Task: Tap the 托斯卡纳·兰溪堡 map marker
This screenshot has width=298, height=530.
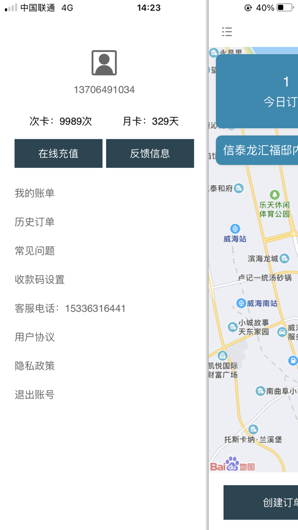Action: coord(253,430)
